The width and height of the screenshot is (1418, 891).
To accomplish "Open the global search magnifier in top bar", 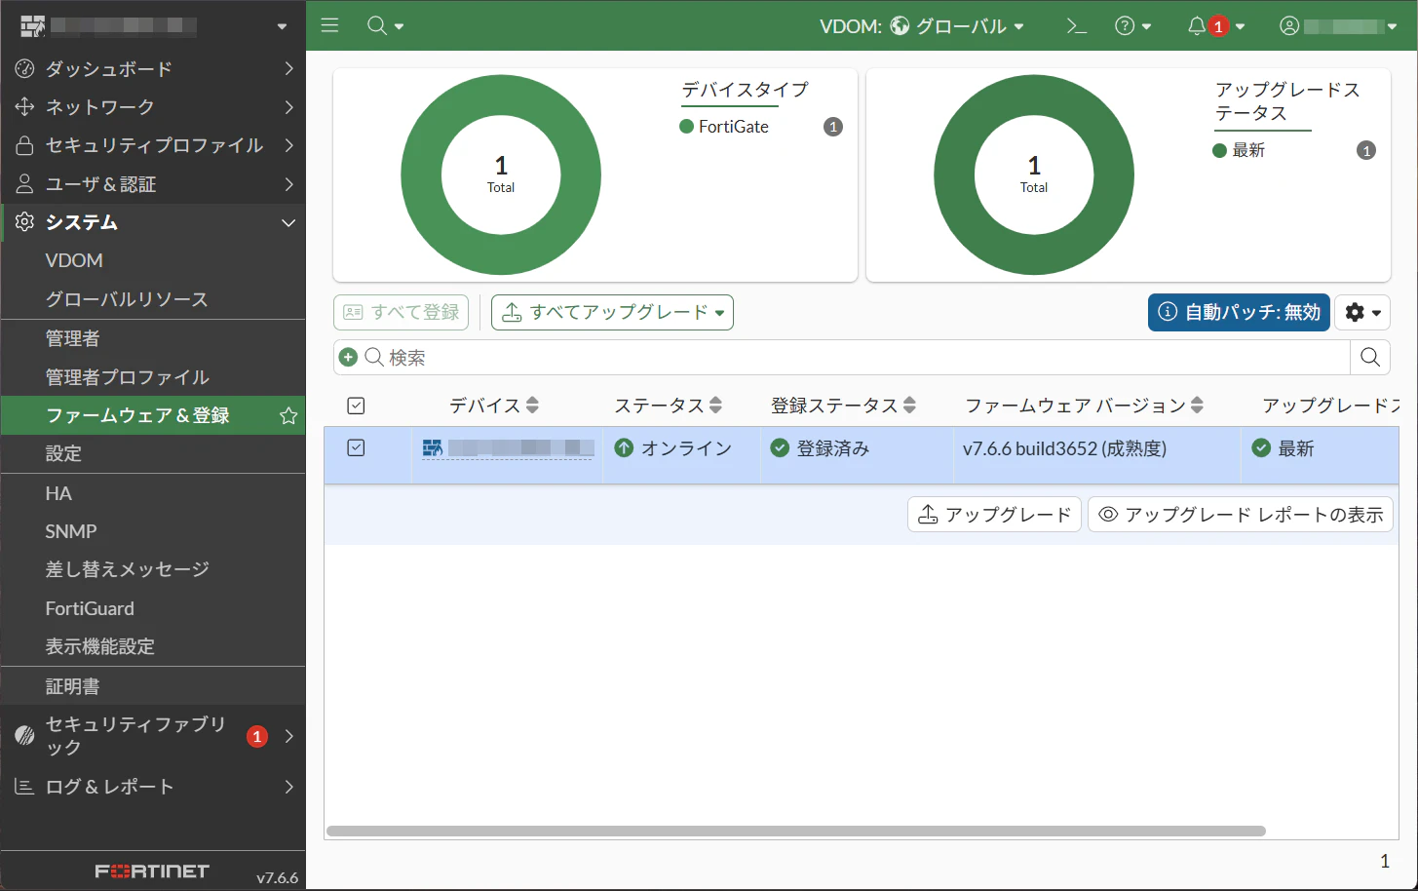I will pyautogui.click(x=377, y=25).
